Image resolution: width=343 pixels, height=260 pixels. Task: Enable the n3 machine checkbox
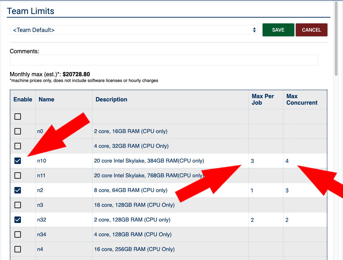tap(18, 205)
